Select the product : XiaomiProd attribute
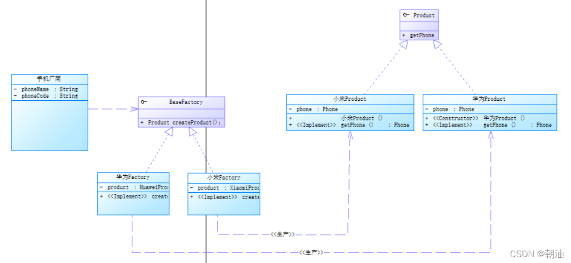 point(224,188)
